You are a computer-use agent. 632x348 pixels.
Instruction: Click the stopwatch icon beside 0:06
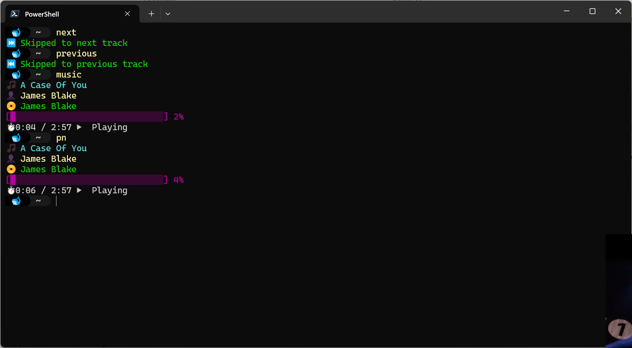click(x=11, y=190)
